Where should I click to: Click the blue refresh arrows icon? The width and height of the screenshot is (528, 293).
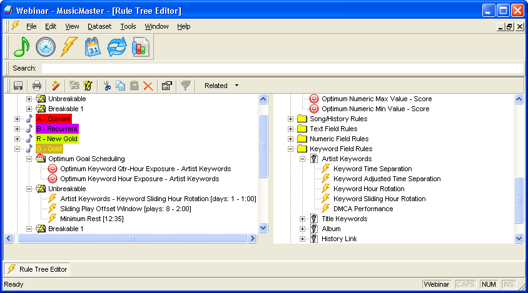pos(116,47)
